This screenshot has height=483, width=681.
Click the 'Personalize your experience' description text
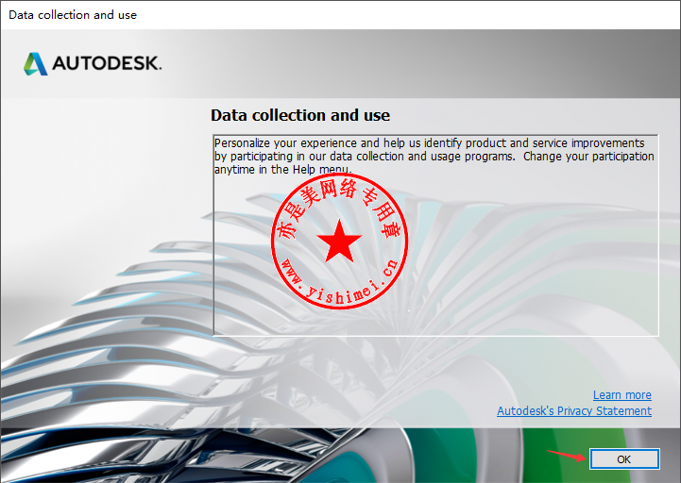[434, 156]
